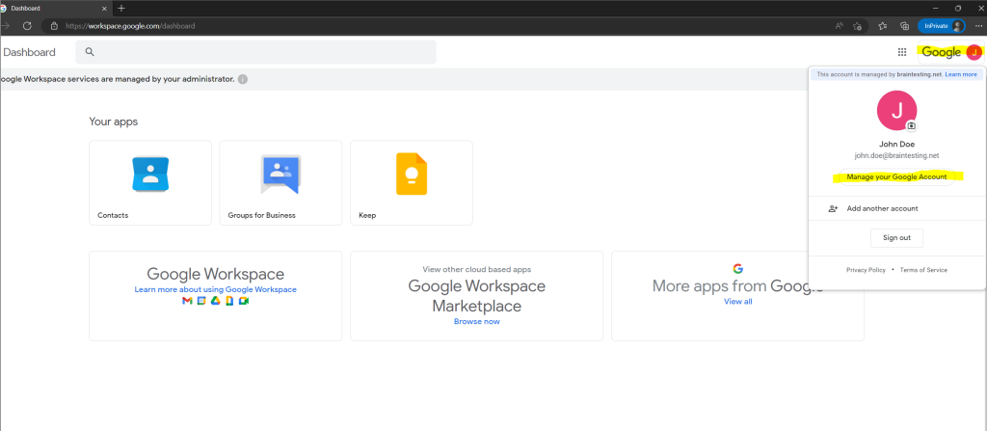Click Manage your Google Account button
Image resolution: width=987 pixels, height=431 pixels.
coord(896,177)
